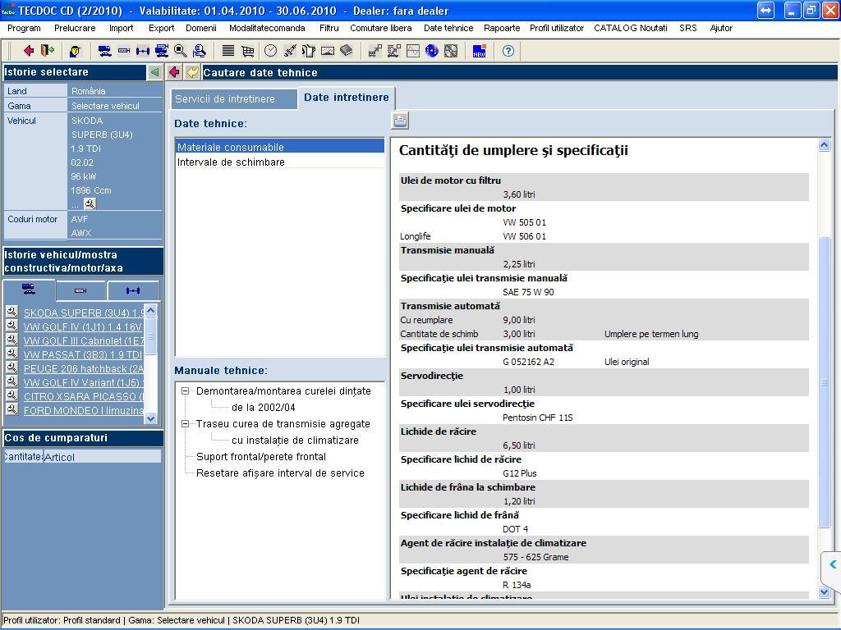The image size is (841, 630).
Task: Expand the side flyout chevron at right edge
Action: point(832,564)
